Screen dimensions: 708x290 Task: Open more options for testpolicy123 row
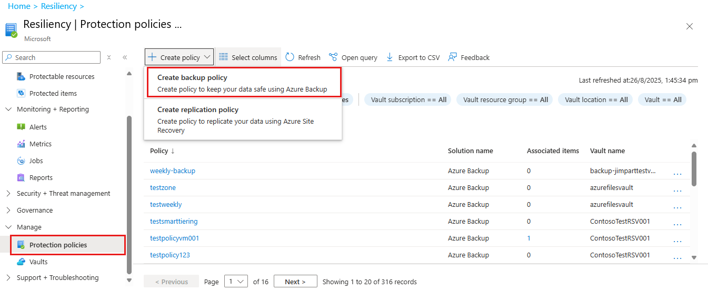(x=677, y=257)
